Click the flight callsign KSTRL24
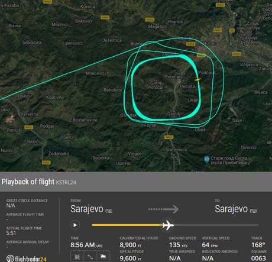This screenshot has height=262, width=272. click(66, 182)
